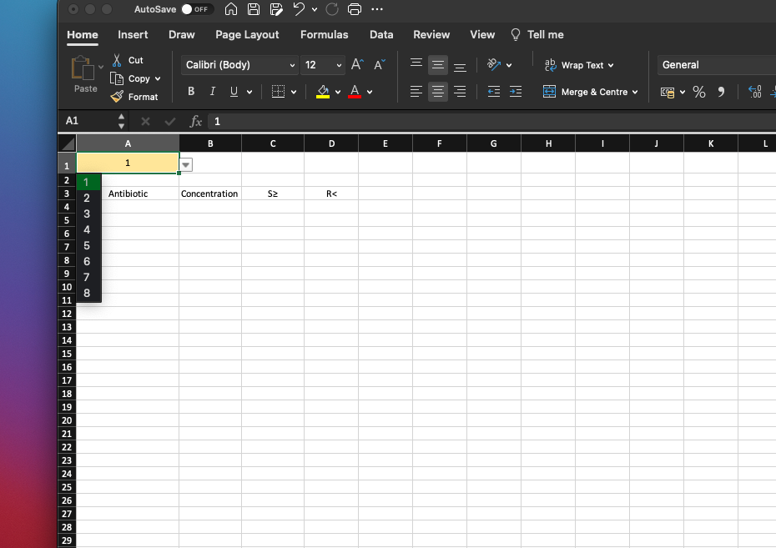Apply yellow fill colour
Screen dimensions: 776x548
[323, 92]
